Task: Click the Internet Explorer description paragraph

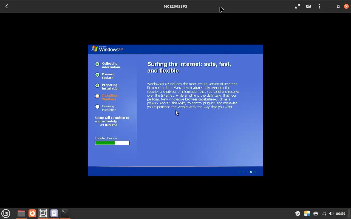Action: 193,95
